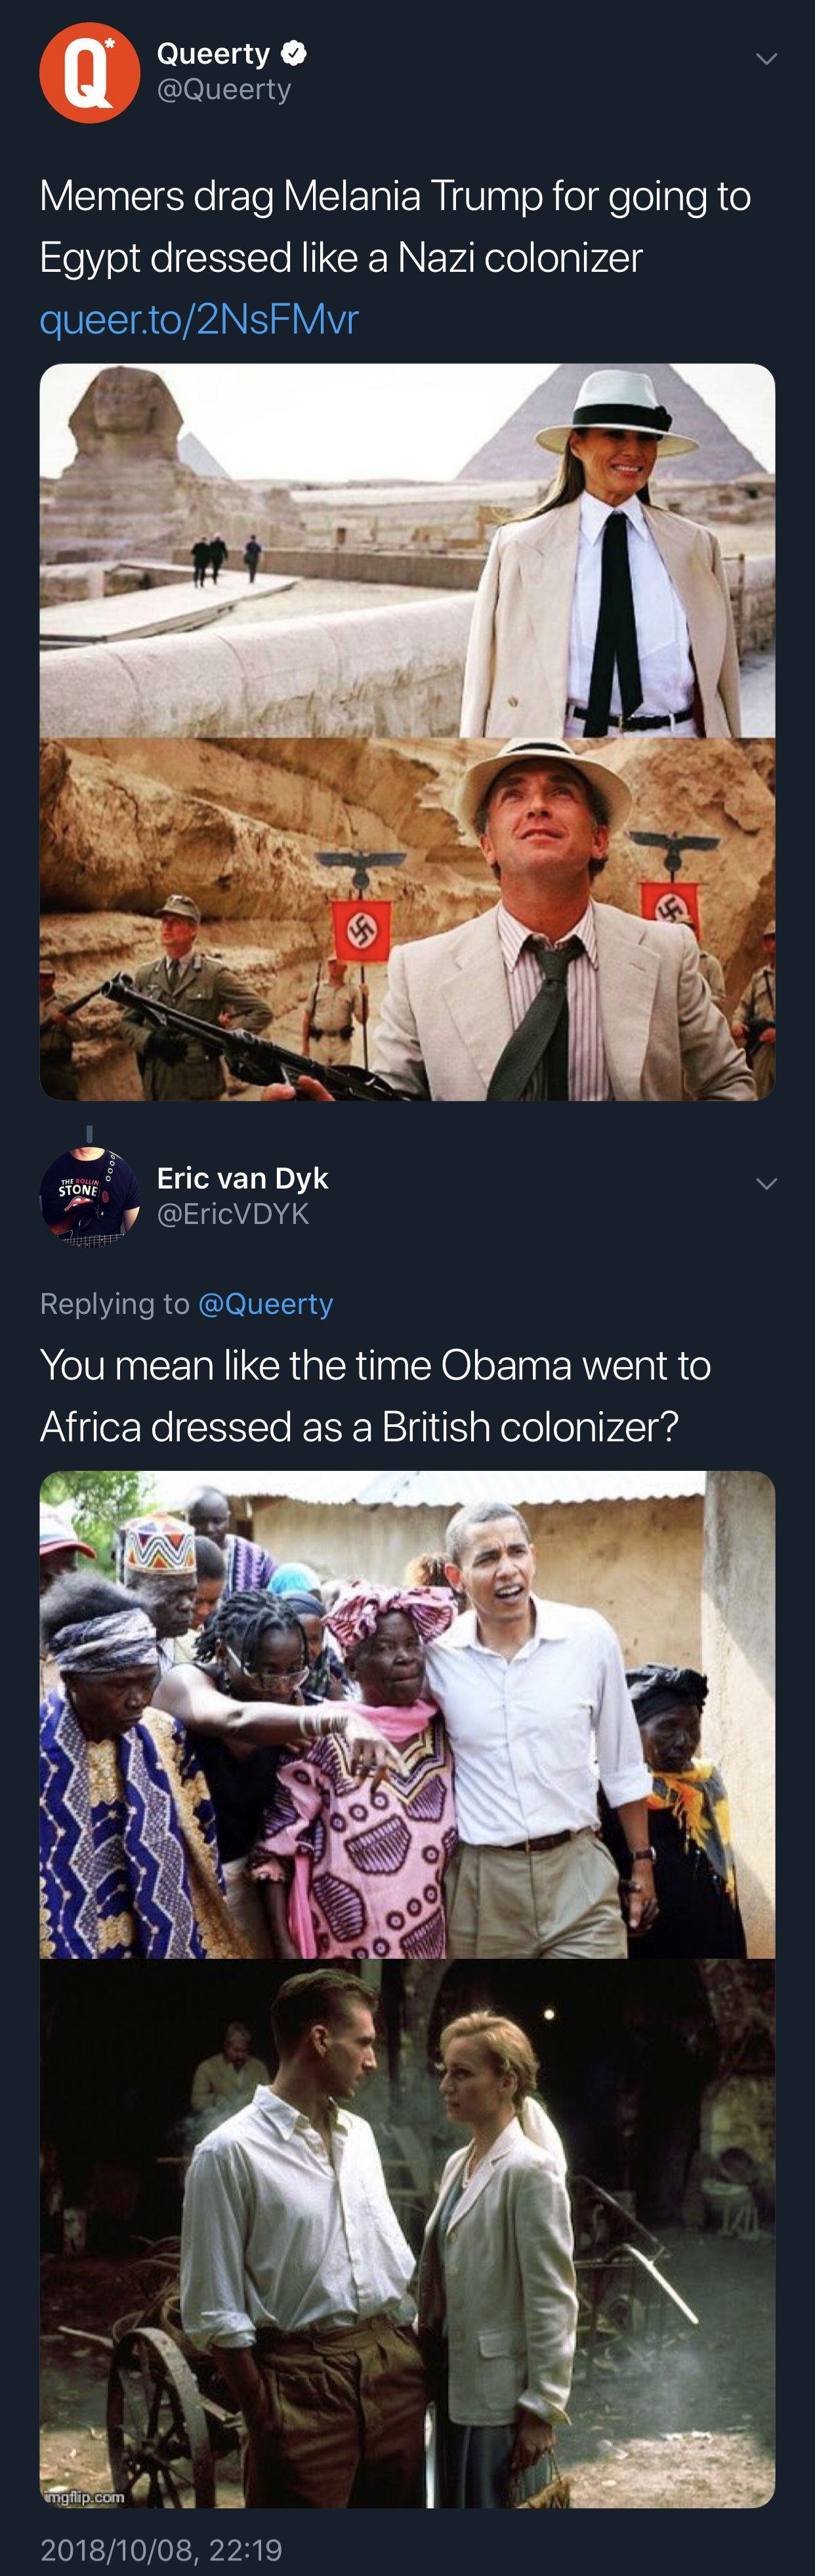Image resolution: width=815 pixels, height=2576 pixels.
Task: Open Queerty's orange Q profile avatar
Action: pyautogui.click(x=89, y=73)
